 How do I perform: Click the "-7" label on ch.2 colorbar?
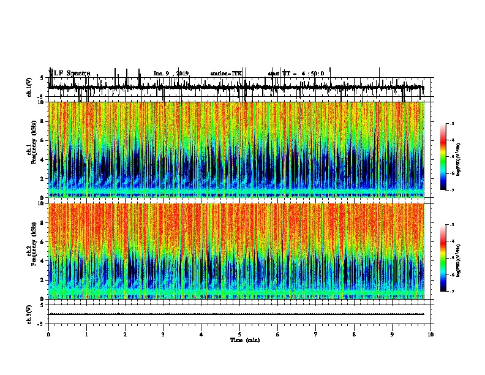coord(451,291)
